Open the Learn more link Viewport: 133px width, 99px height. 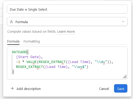click(66, 32)
